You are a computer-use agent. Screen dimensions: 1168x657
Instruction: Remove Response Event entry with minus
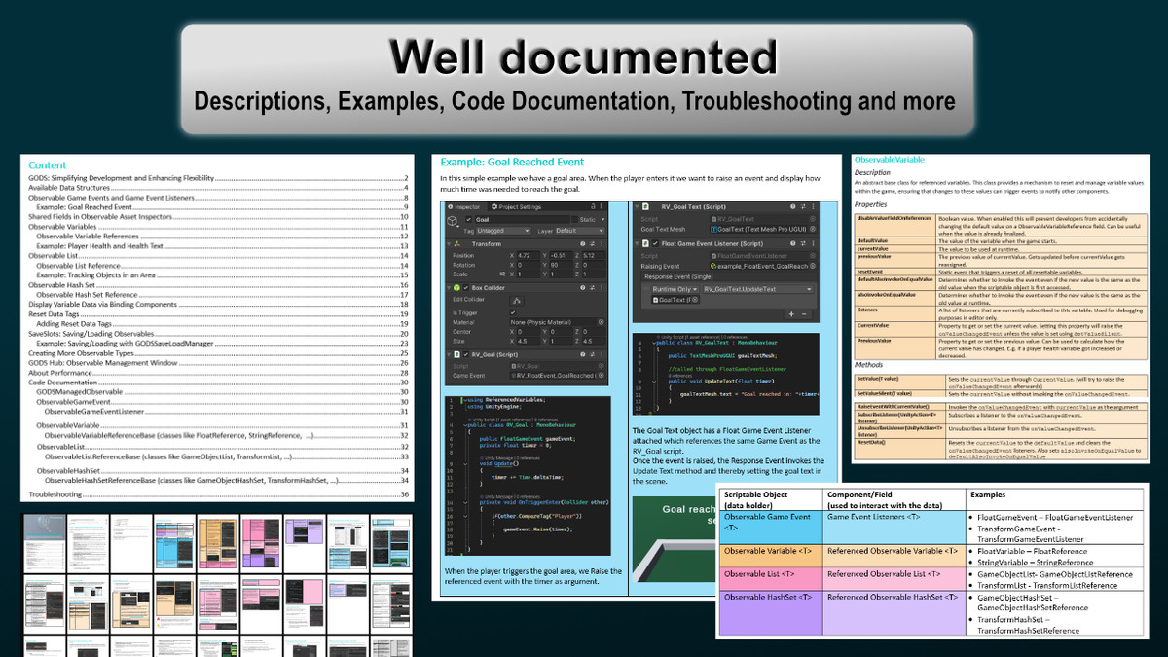coord(804,314)
